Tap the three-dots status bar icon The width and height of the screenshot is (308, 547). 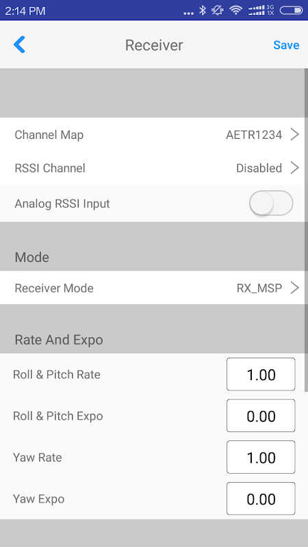[x=188, y=13]
